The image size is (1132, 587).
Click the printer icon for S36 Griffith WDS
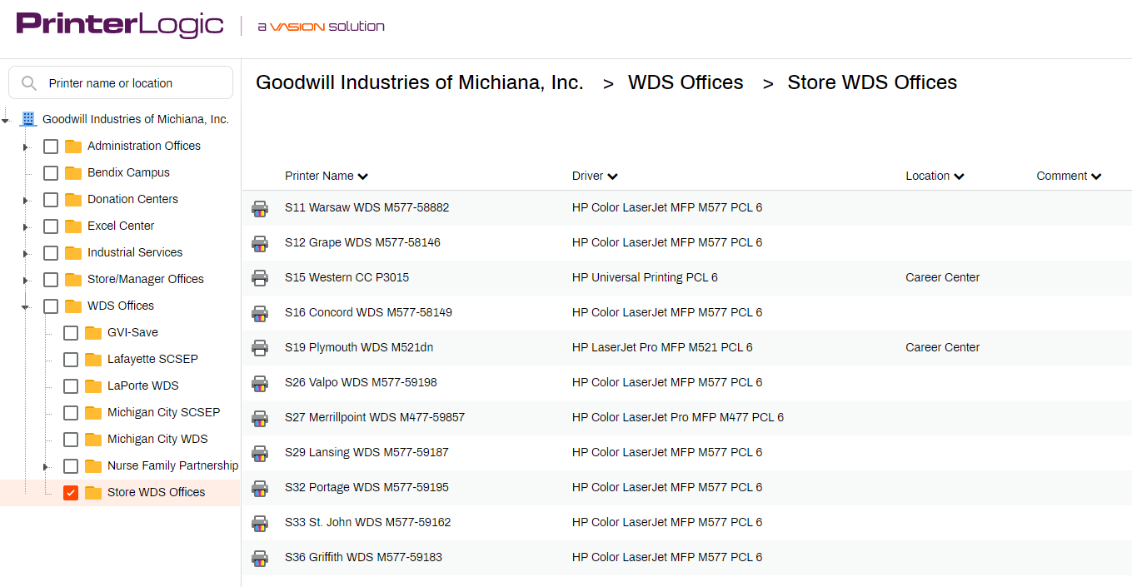point(260,558)
